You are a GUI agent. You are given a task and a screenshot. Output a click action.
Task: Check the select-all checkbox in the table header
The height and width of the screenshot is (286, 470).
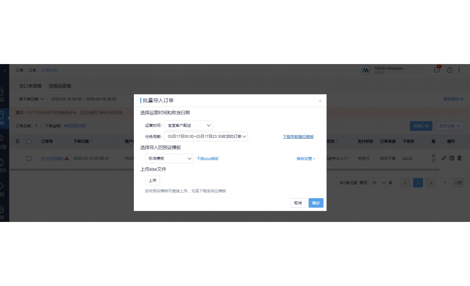point(29,141)
